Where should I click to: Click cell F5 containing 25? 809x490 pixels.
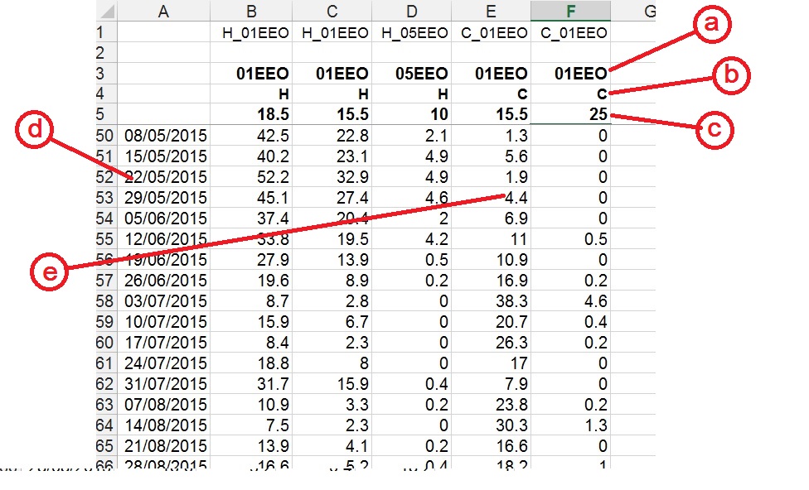(570, 114)
